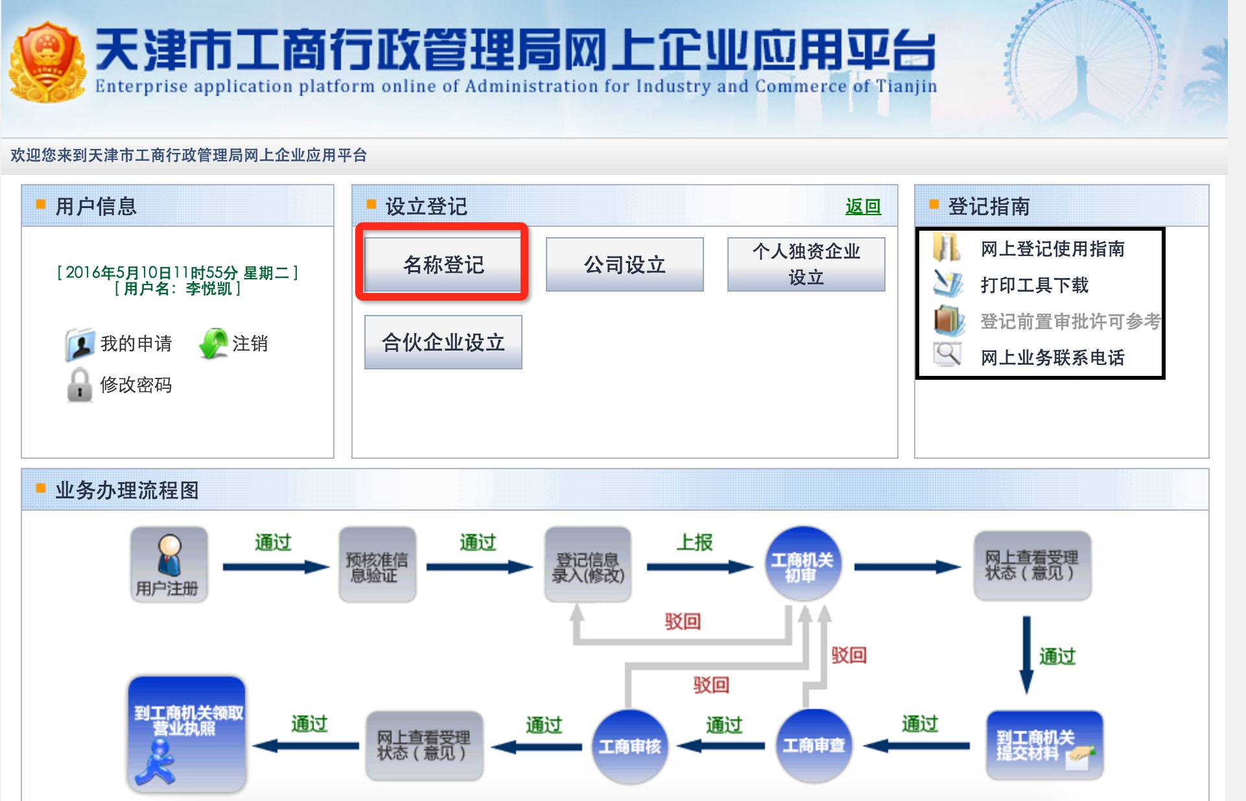The width and height of the screenshot is (1246, 801).
Task: Click the 用户信息 panel heading
Action: (96, 206)
